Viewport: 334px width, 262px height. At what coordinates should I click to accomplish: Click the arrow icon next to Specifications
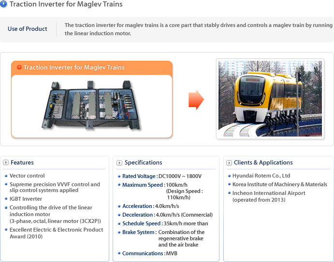119,163
